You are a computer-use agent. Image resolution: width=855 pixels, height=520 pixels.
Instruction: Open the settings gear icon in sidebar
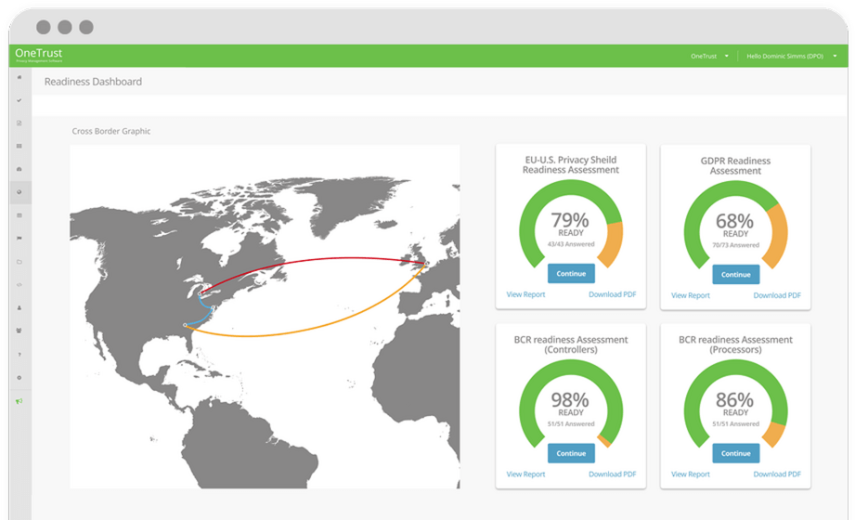point(19,378)
